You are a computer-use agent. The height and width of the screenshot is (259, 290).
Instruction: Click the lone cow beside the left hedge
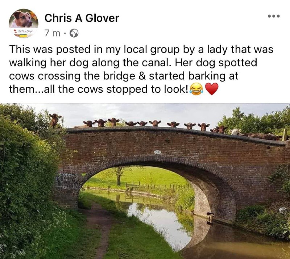click(x=55, y=121)
